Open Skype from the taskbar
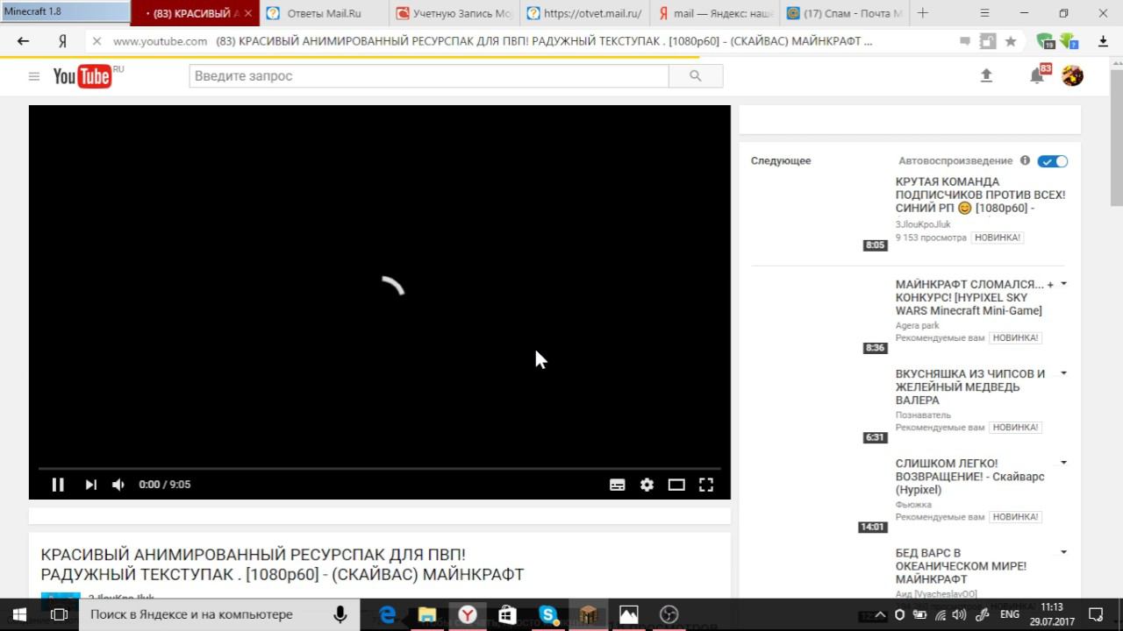1123x631 pixels. [x=548, y=614]
